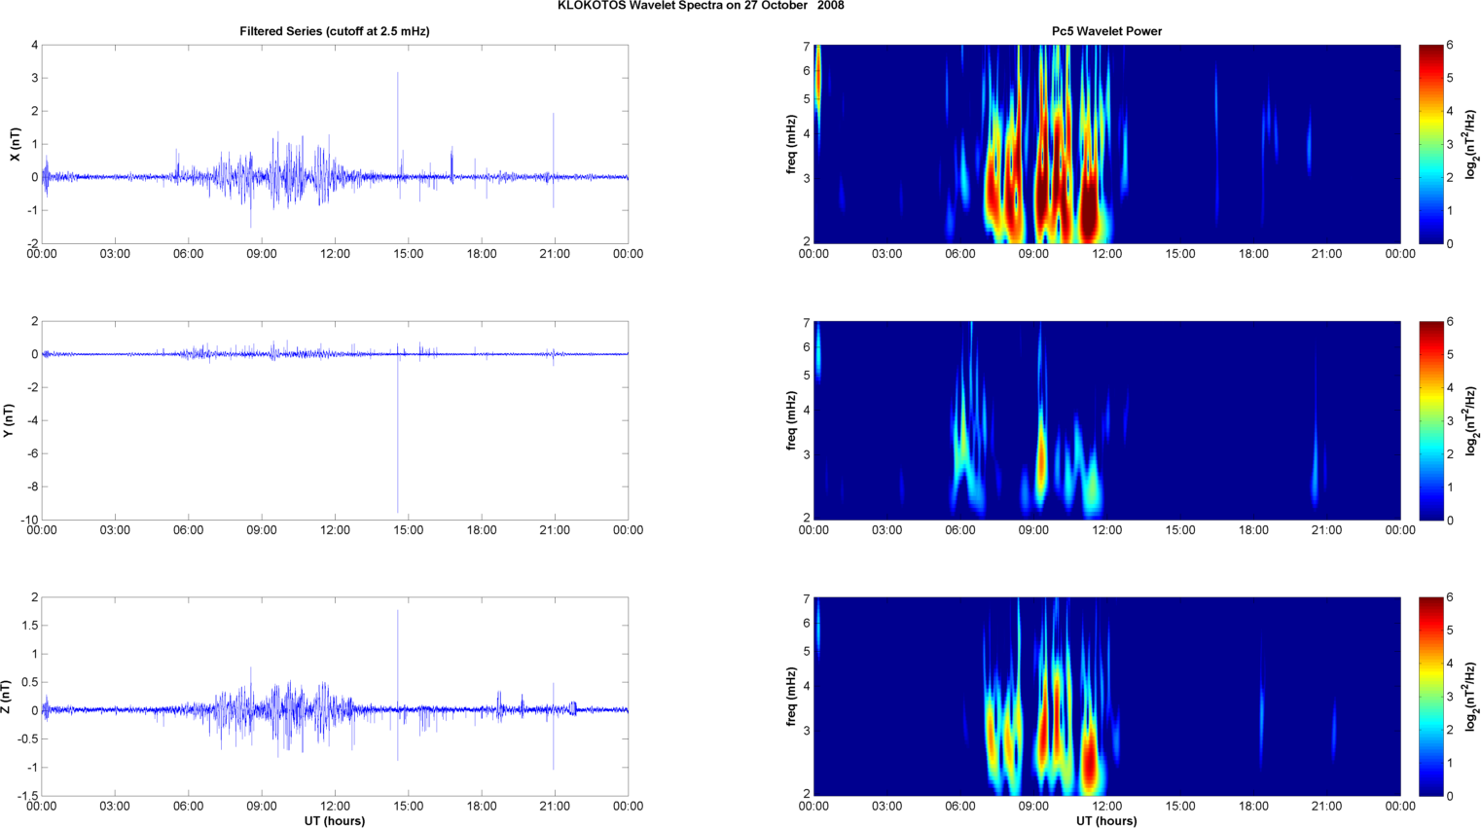Viewport: 1481px width, 828px height.
Task: Select the 'Filtered Series (cutoff at 2.5 mHz)' heading
Action: pos(335,31)
